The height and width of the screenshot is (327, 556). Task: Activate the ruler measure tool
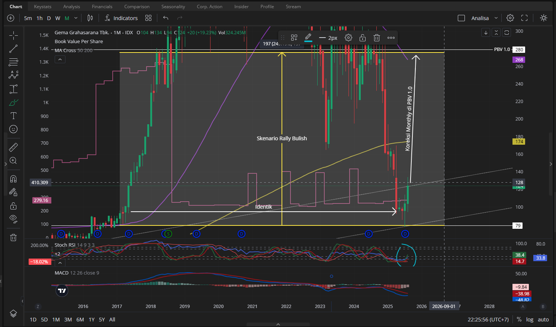tap(13, 147)
